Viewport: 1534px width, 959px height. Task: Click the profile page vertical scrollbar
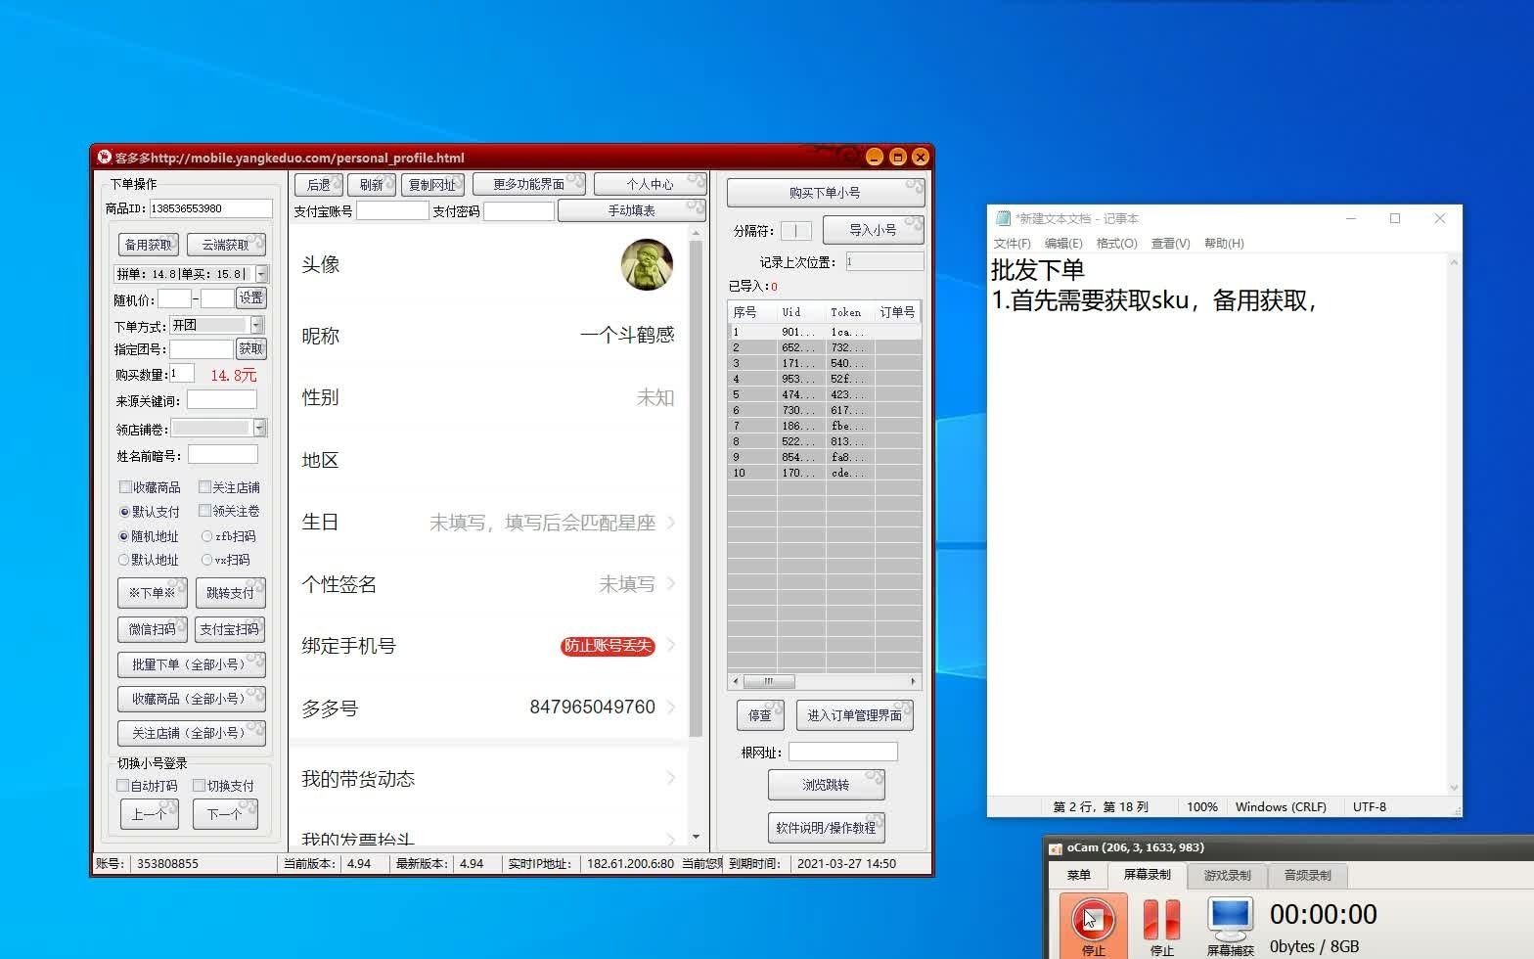tap(696, 488)
